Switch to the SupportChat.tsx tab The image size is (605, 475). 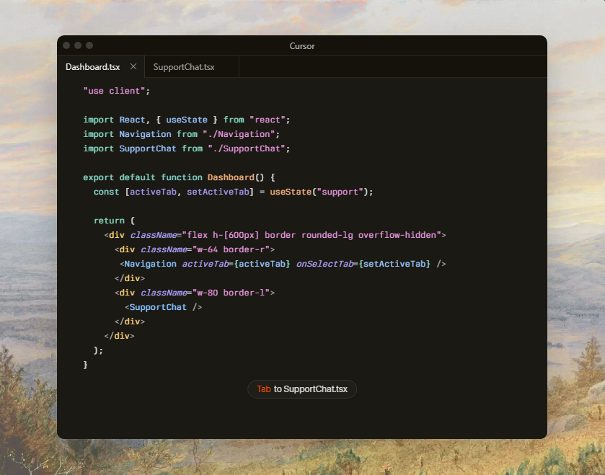pyautogui.click(x=184, y=67)
